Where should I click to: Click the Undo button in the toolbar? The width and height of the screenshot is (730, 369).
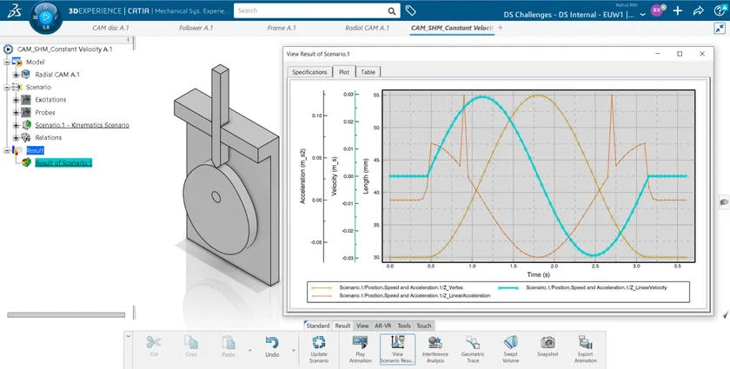coord(272,347)
